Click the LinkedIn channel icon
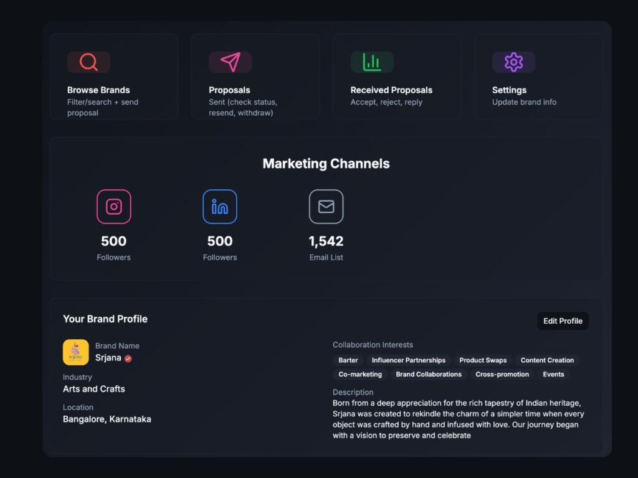Screen dimensions: 638x478 click(220, 207)
